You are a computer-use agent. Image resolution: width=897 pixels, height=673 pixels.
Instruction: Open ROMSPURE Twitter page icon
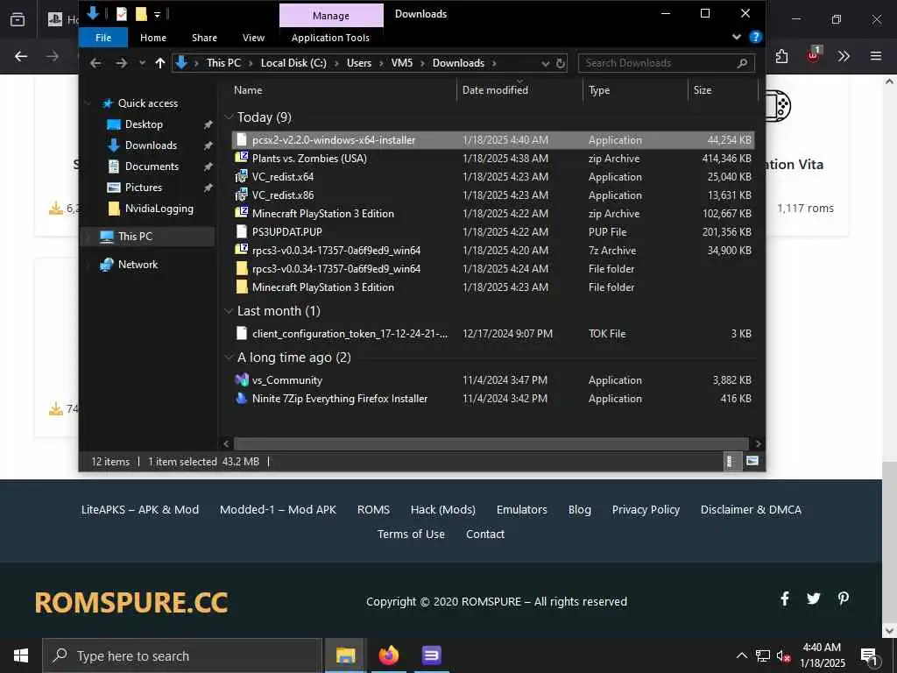point(814,599)
